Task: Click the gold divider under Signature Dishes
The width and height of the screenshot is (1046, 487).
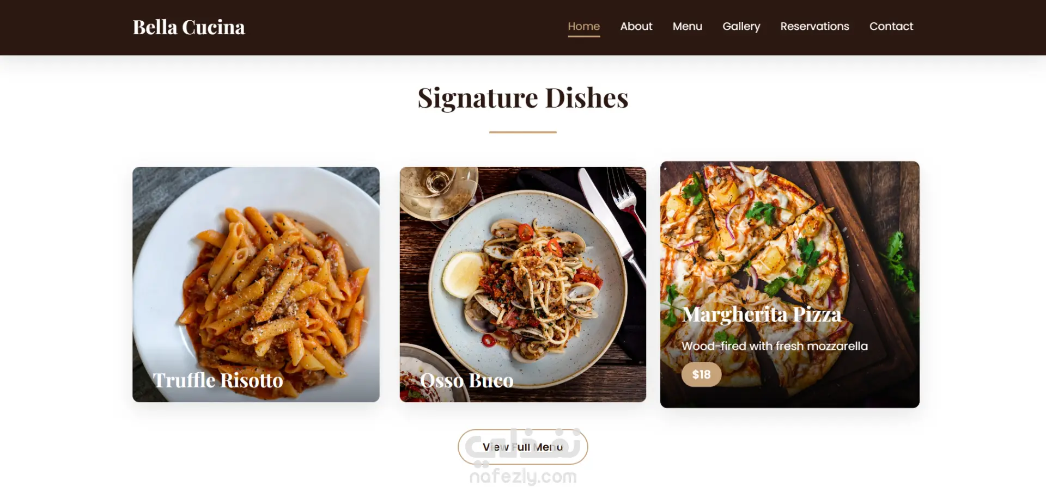Action: click(x=522, y=132)
